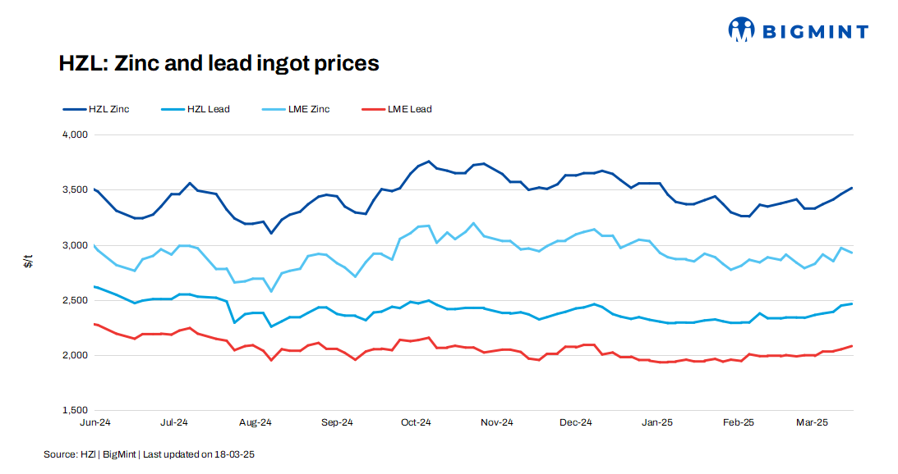Viewport: 898px width, 474px height.
Task: Select the chart title 'HZL: Zinc and lead ingot prices'
Action: point(219,63)
